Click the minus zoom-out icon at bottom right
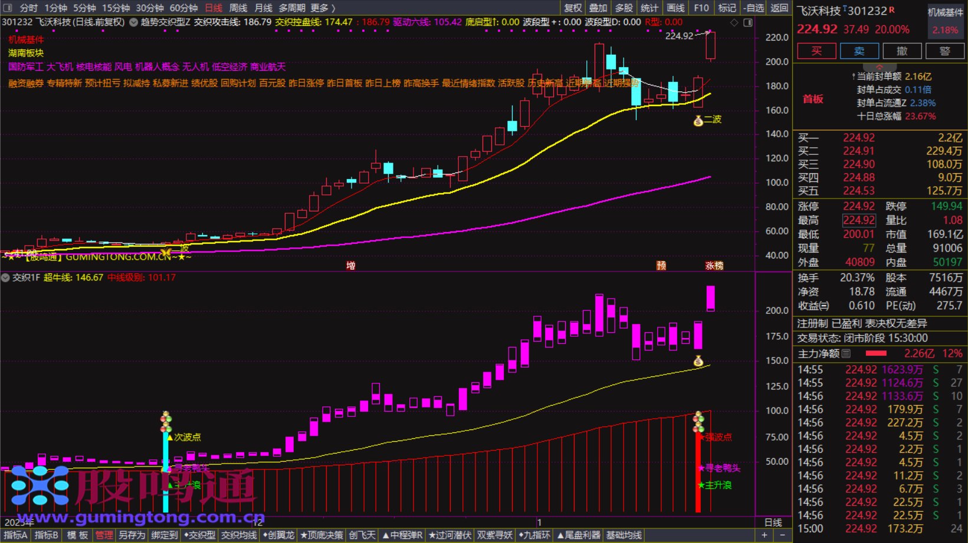 tap(782, 535)
